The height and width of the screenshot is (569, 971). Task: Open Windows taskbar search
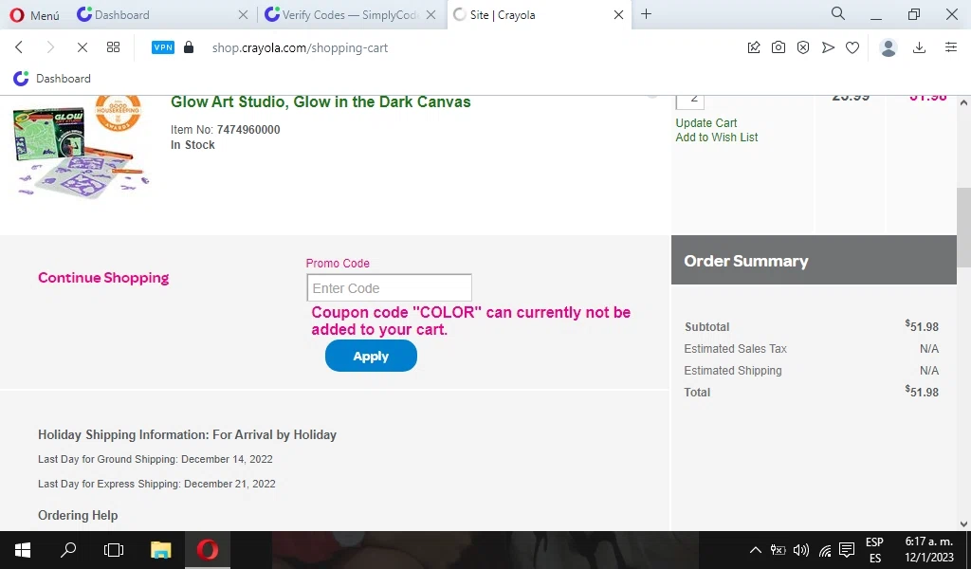point(68,550)
